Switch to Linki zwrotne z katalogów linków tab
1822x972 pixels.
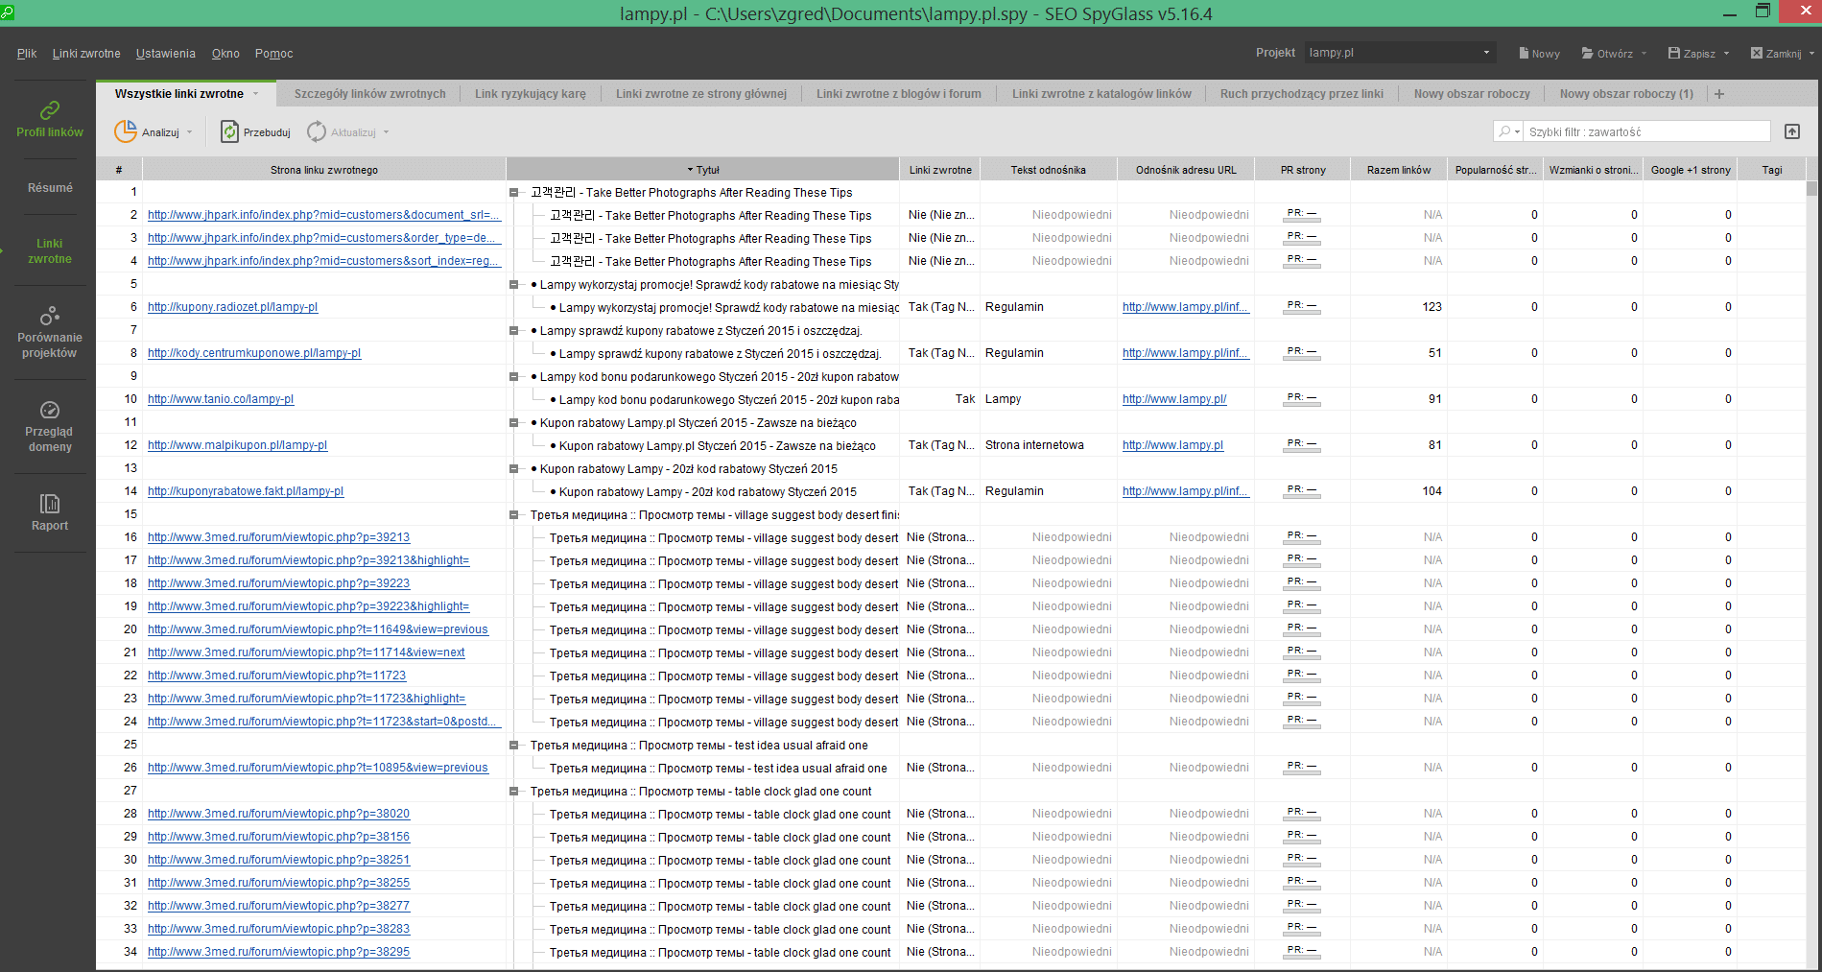coord(1101,94)
